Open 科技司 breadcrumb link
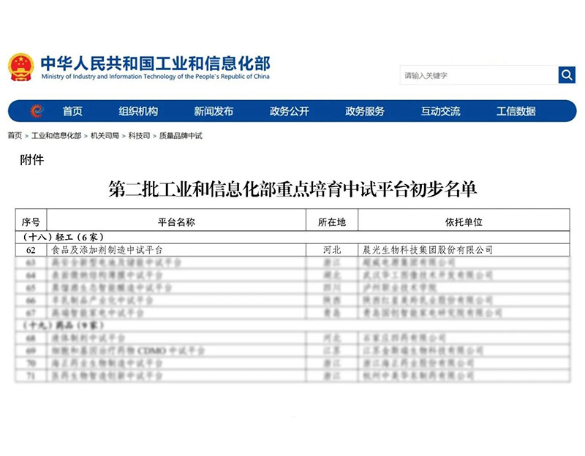This screenshot has height=456, width=585. 139,135
